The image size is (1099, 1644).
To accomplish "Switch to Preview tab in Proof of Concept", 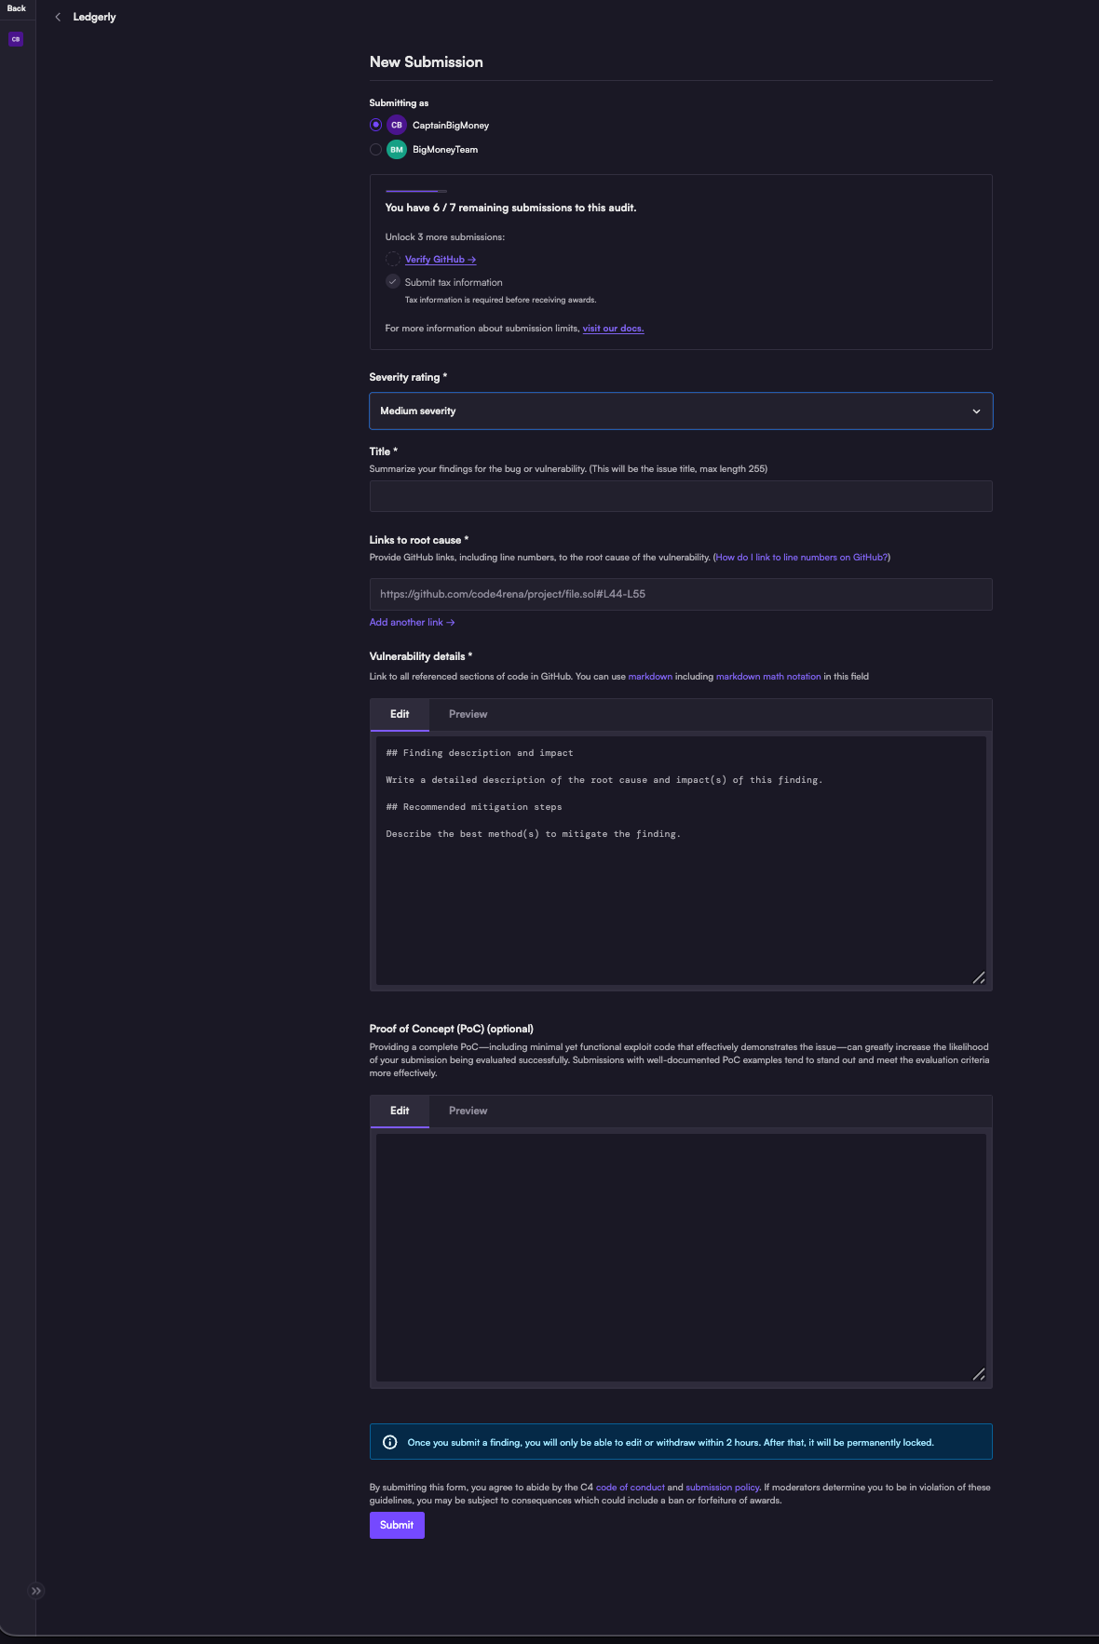I will point(468,1111).
